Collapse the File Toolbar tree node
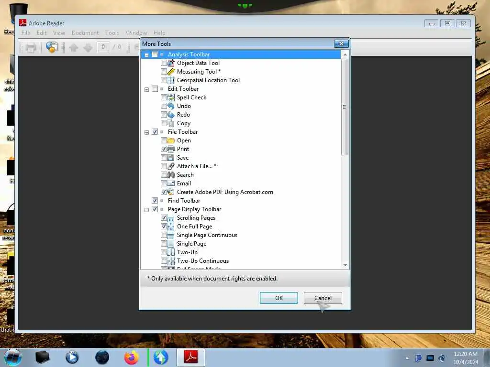This screenshot has width=490, height=367. click(146, 132)
